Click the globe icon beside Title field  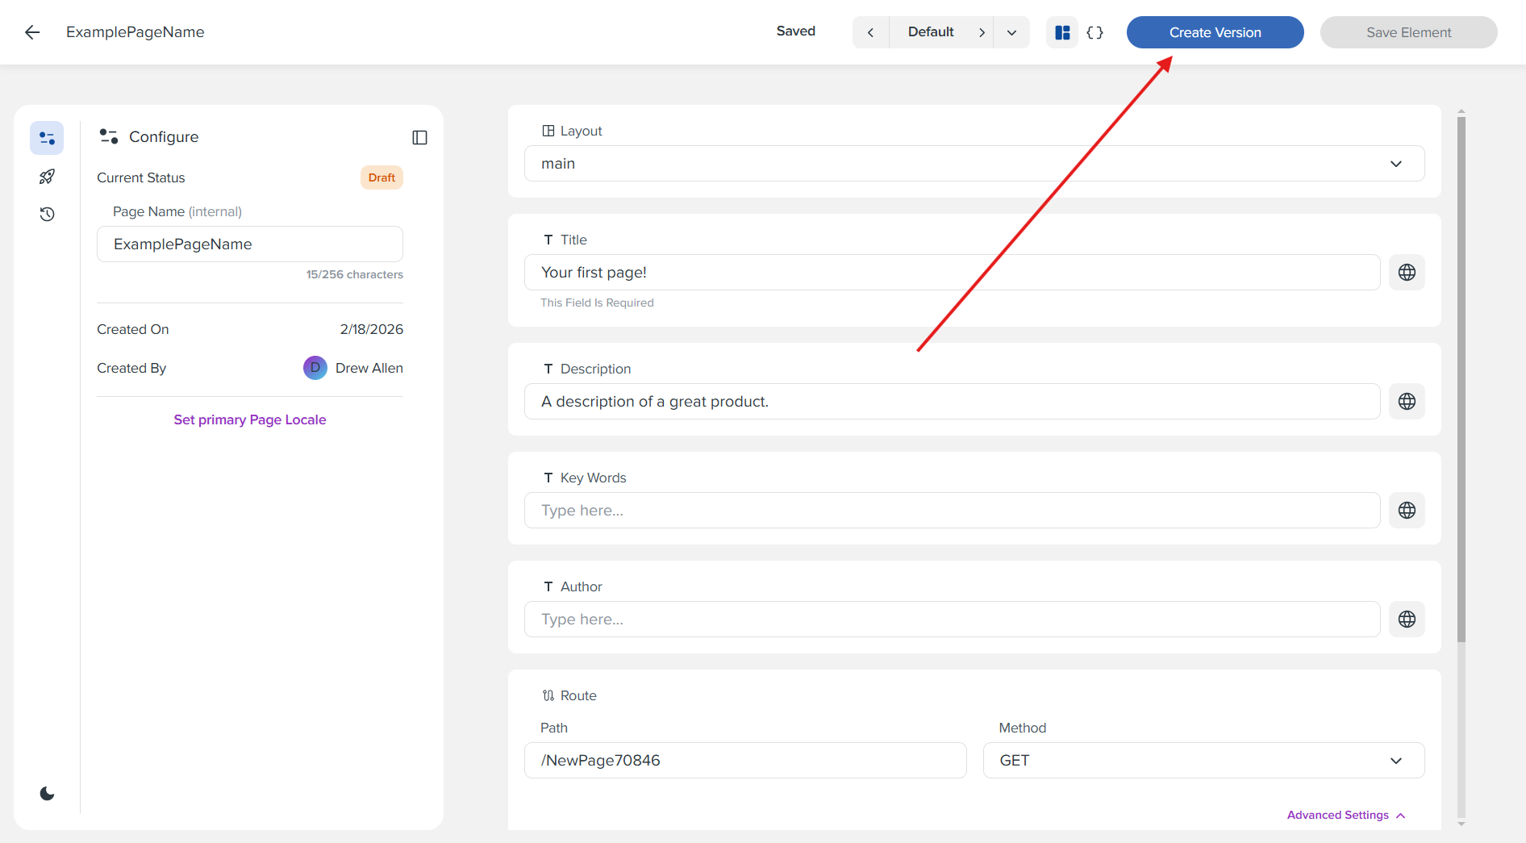pyautogui.click(x=1407, y=272)
